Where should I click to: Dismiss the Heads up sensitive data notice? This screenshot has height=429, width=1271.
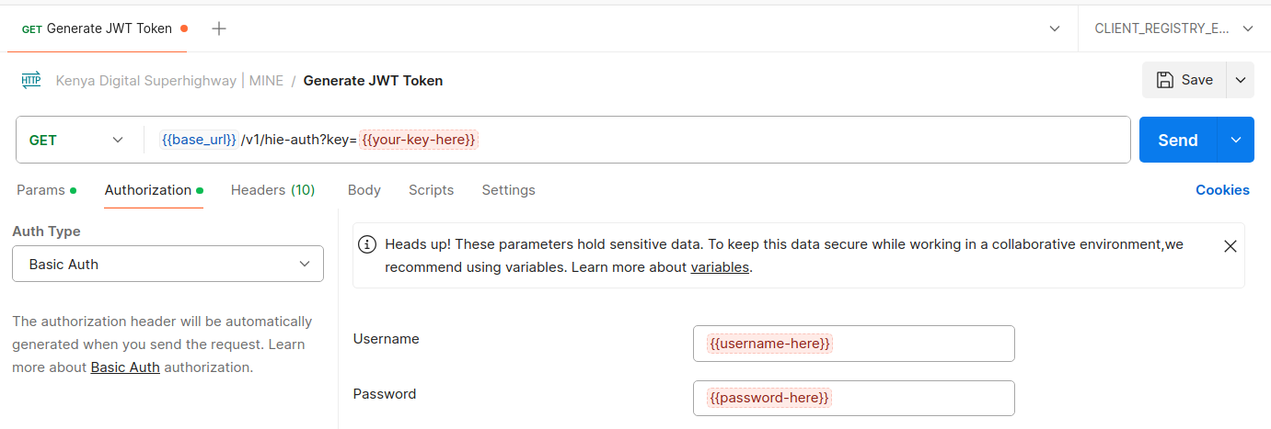point(1230,245)
